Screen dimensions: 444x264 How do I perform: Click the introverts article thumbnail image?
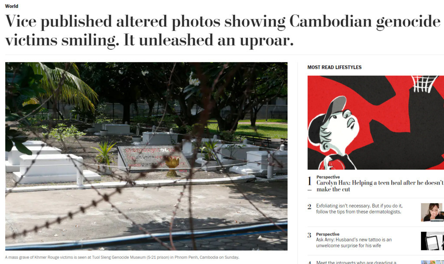pos(432,262)
